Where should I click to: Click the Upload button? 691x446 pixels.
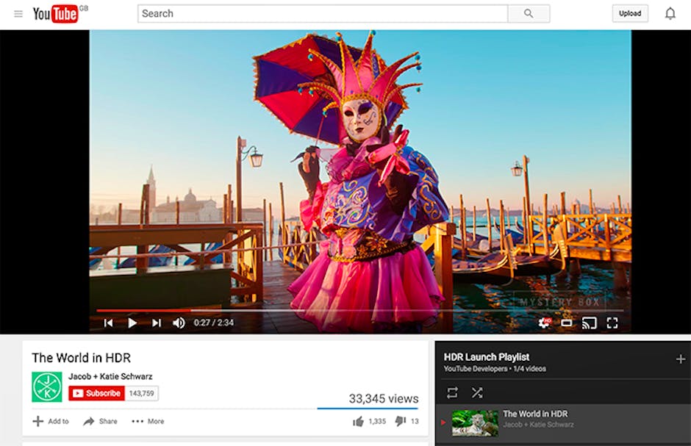[630, 13]
